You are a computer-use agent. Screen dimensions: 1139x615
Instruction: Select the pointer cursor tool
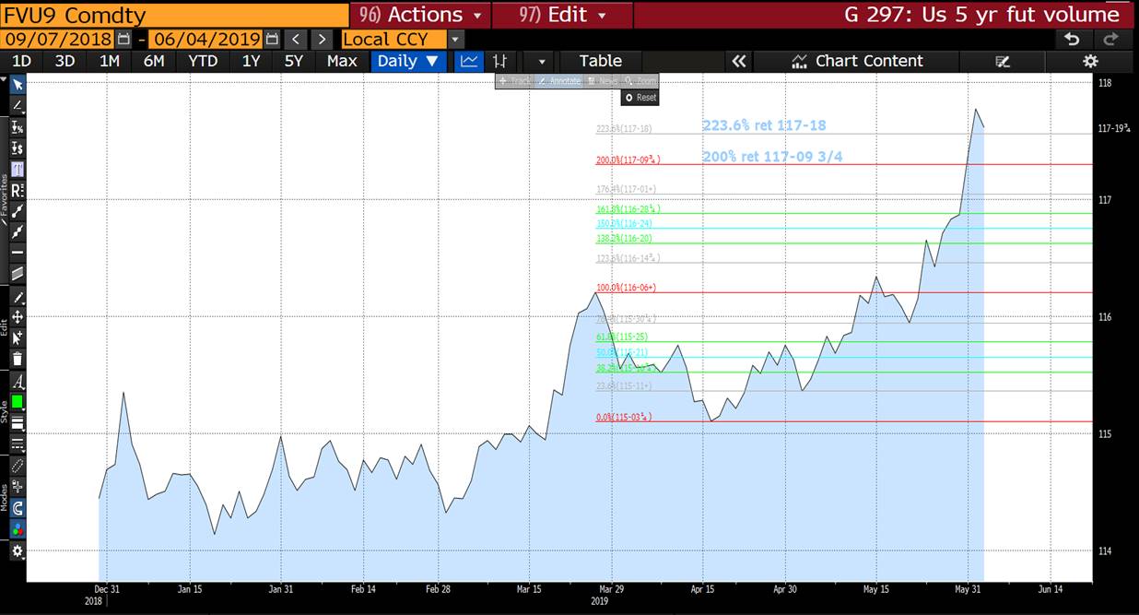[18, 84]
